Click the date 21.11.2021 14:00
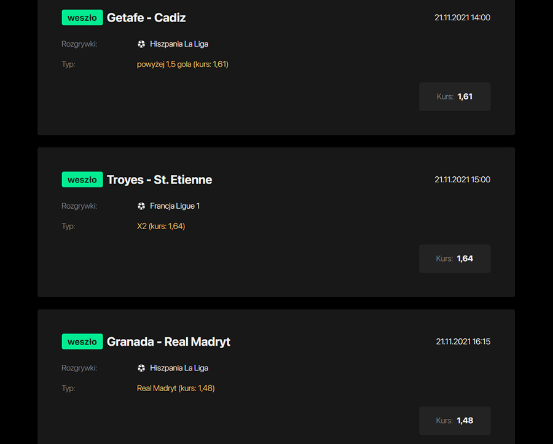553x444 pixels. [x=462, y=18]
